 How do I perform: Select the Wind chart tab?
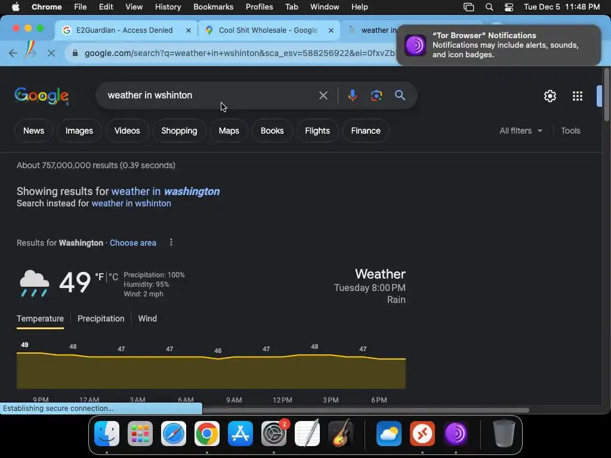147,318
